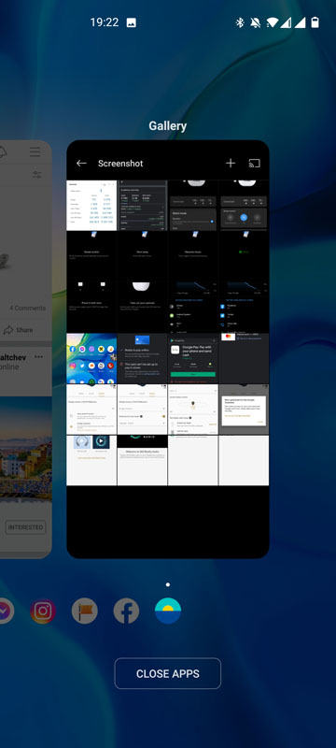Viewport: 336px width, 748px height.
Task: Open Instagram from recent apps row
Action: [43, 611]
